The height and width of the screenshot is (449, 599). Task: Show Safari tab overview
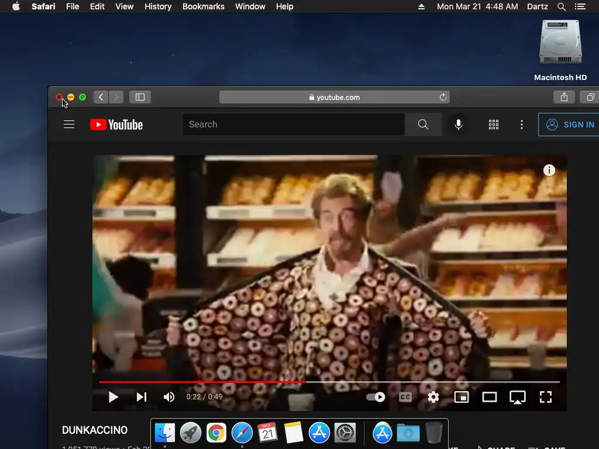pos(590,97)
